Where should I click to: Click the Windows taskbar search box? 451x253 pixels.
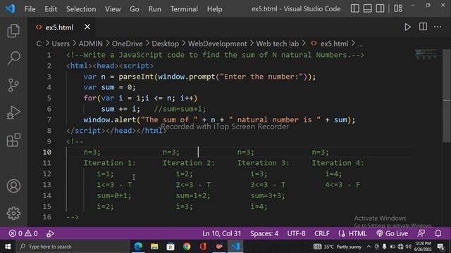73,247
